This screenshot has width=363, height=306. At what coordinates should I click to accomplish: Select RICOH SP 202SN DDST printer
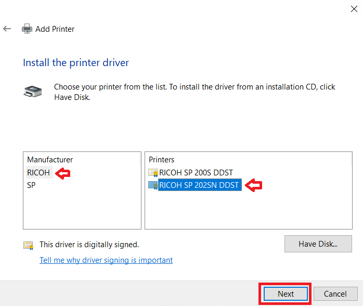(x=200, y=185)
